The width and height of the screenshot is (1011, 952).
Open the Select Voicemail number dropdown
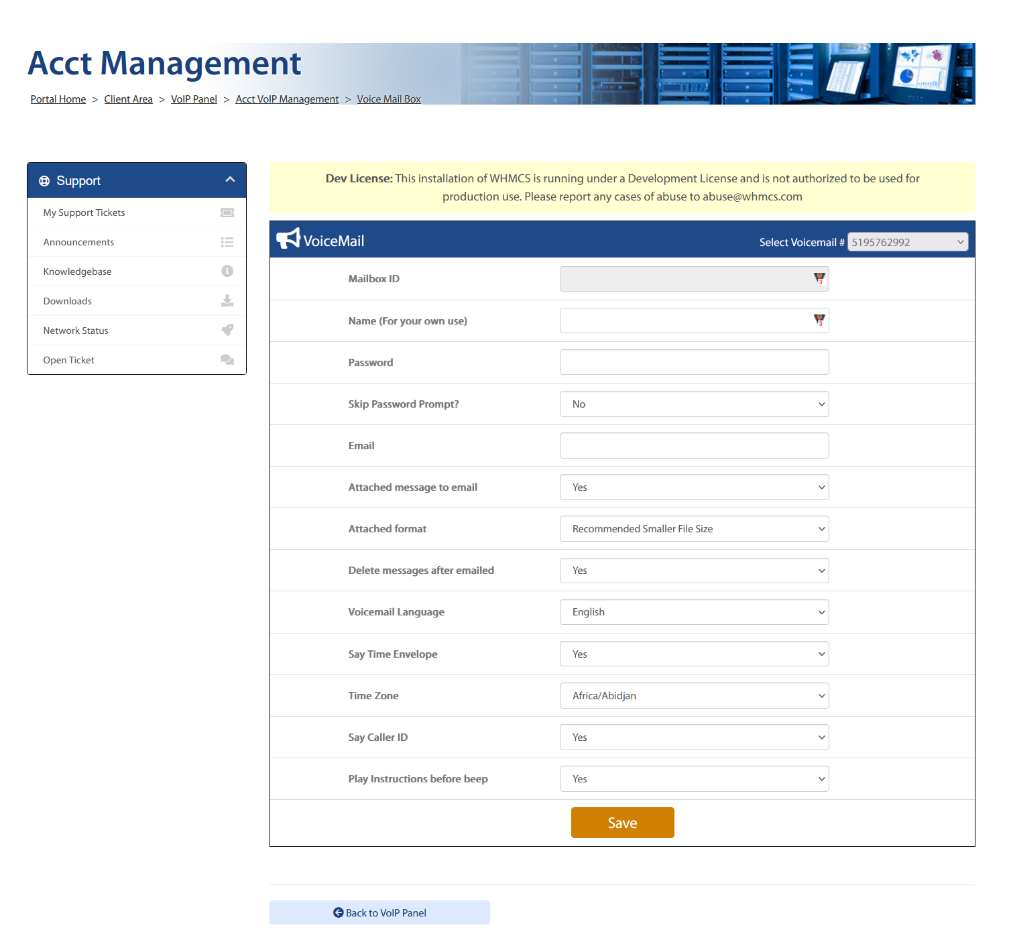coord(908,242)
